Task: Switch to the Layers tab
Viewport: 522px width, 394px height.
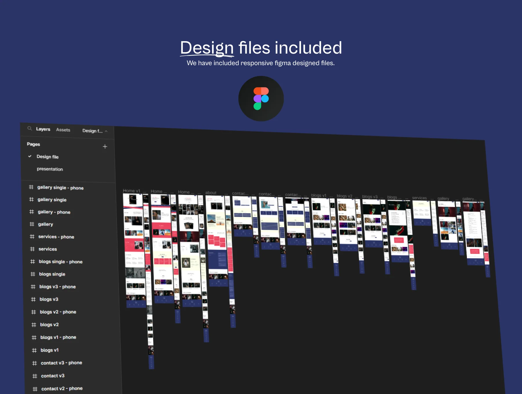Action: pyautogui.click(x=43, y=129)
